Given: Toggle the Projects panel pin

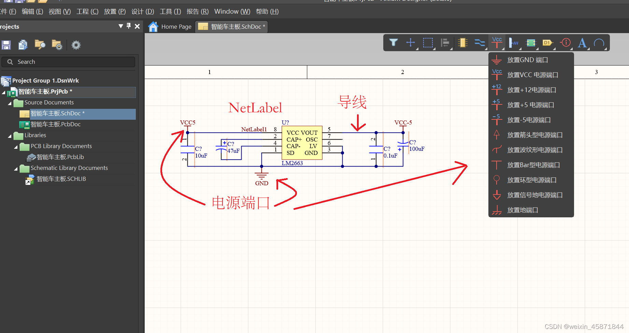Looking at the screenshot, I should (128, 26).
